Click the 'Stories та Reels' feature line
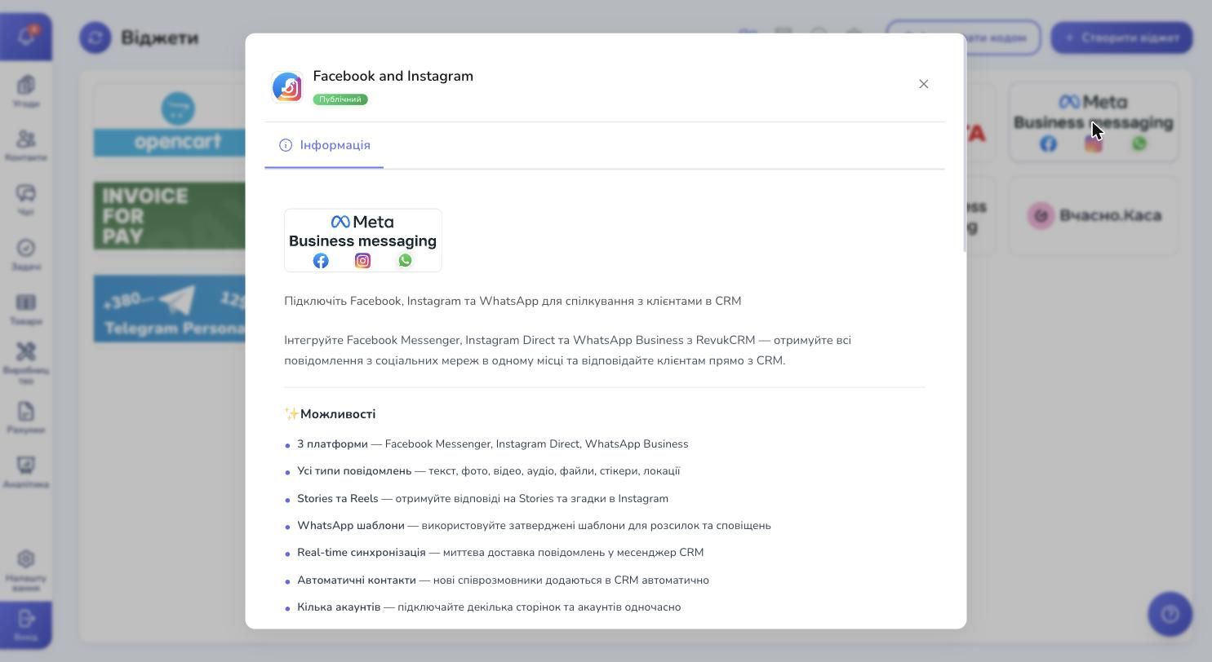Image resolution: width=1212 pixels, height=662 pixels. click(x=482, y=499)
